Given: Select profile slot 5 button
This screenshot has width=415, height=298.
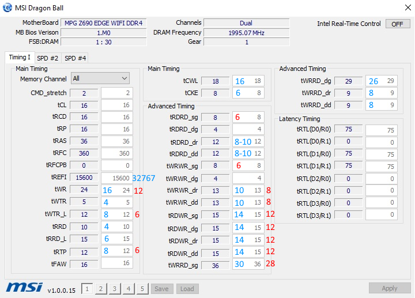Looking at the screenshot, I should tap(142, 289).
